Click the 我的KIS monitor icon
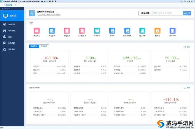This screenshot has height=129, width=195. tap(5, 16)
